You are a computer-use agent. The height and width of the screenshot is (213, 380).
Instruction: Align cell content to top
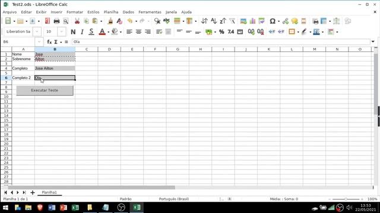pos(179,31)
